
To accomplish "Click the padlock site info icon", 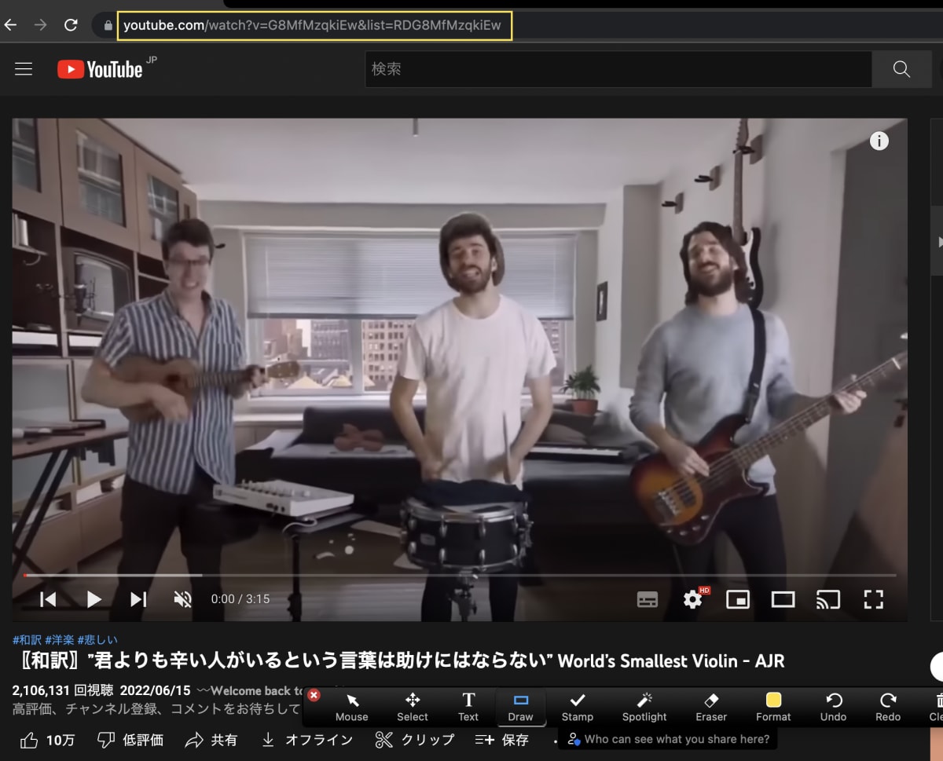I will point(108,25).
